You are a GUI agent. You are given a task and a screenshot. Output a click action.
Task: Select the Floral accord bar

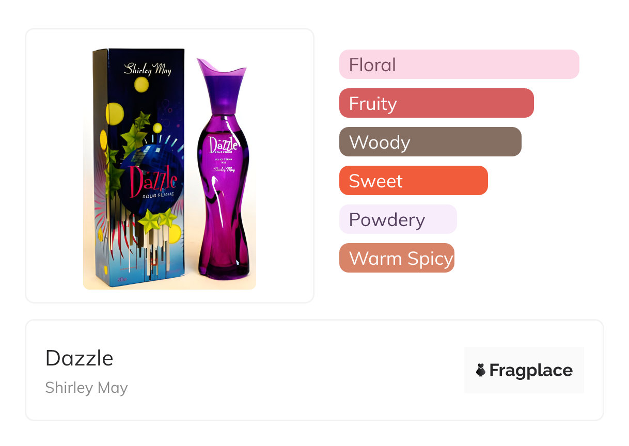[x=459, y=65]
